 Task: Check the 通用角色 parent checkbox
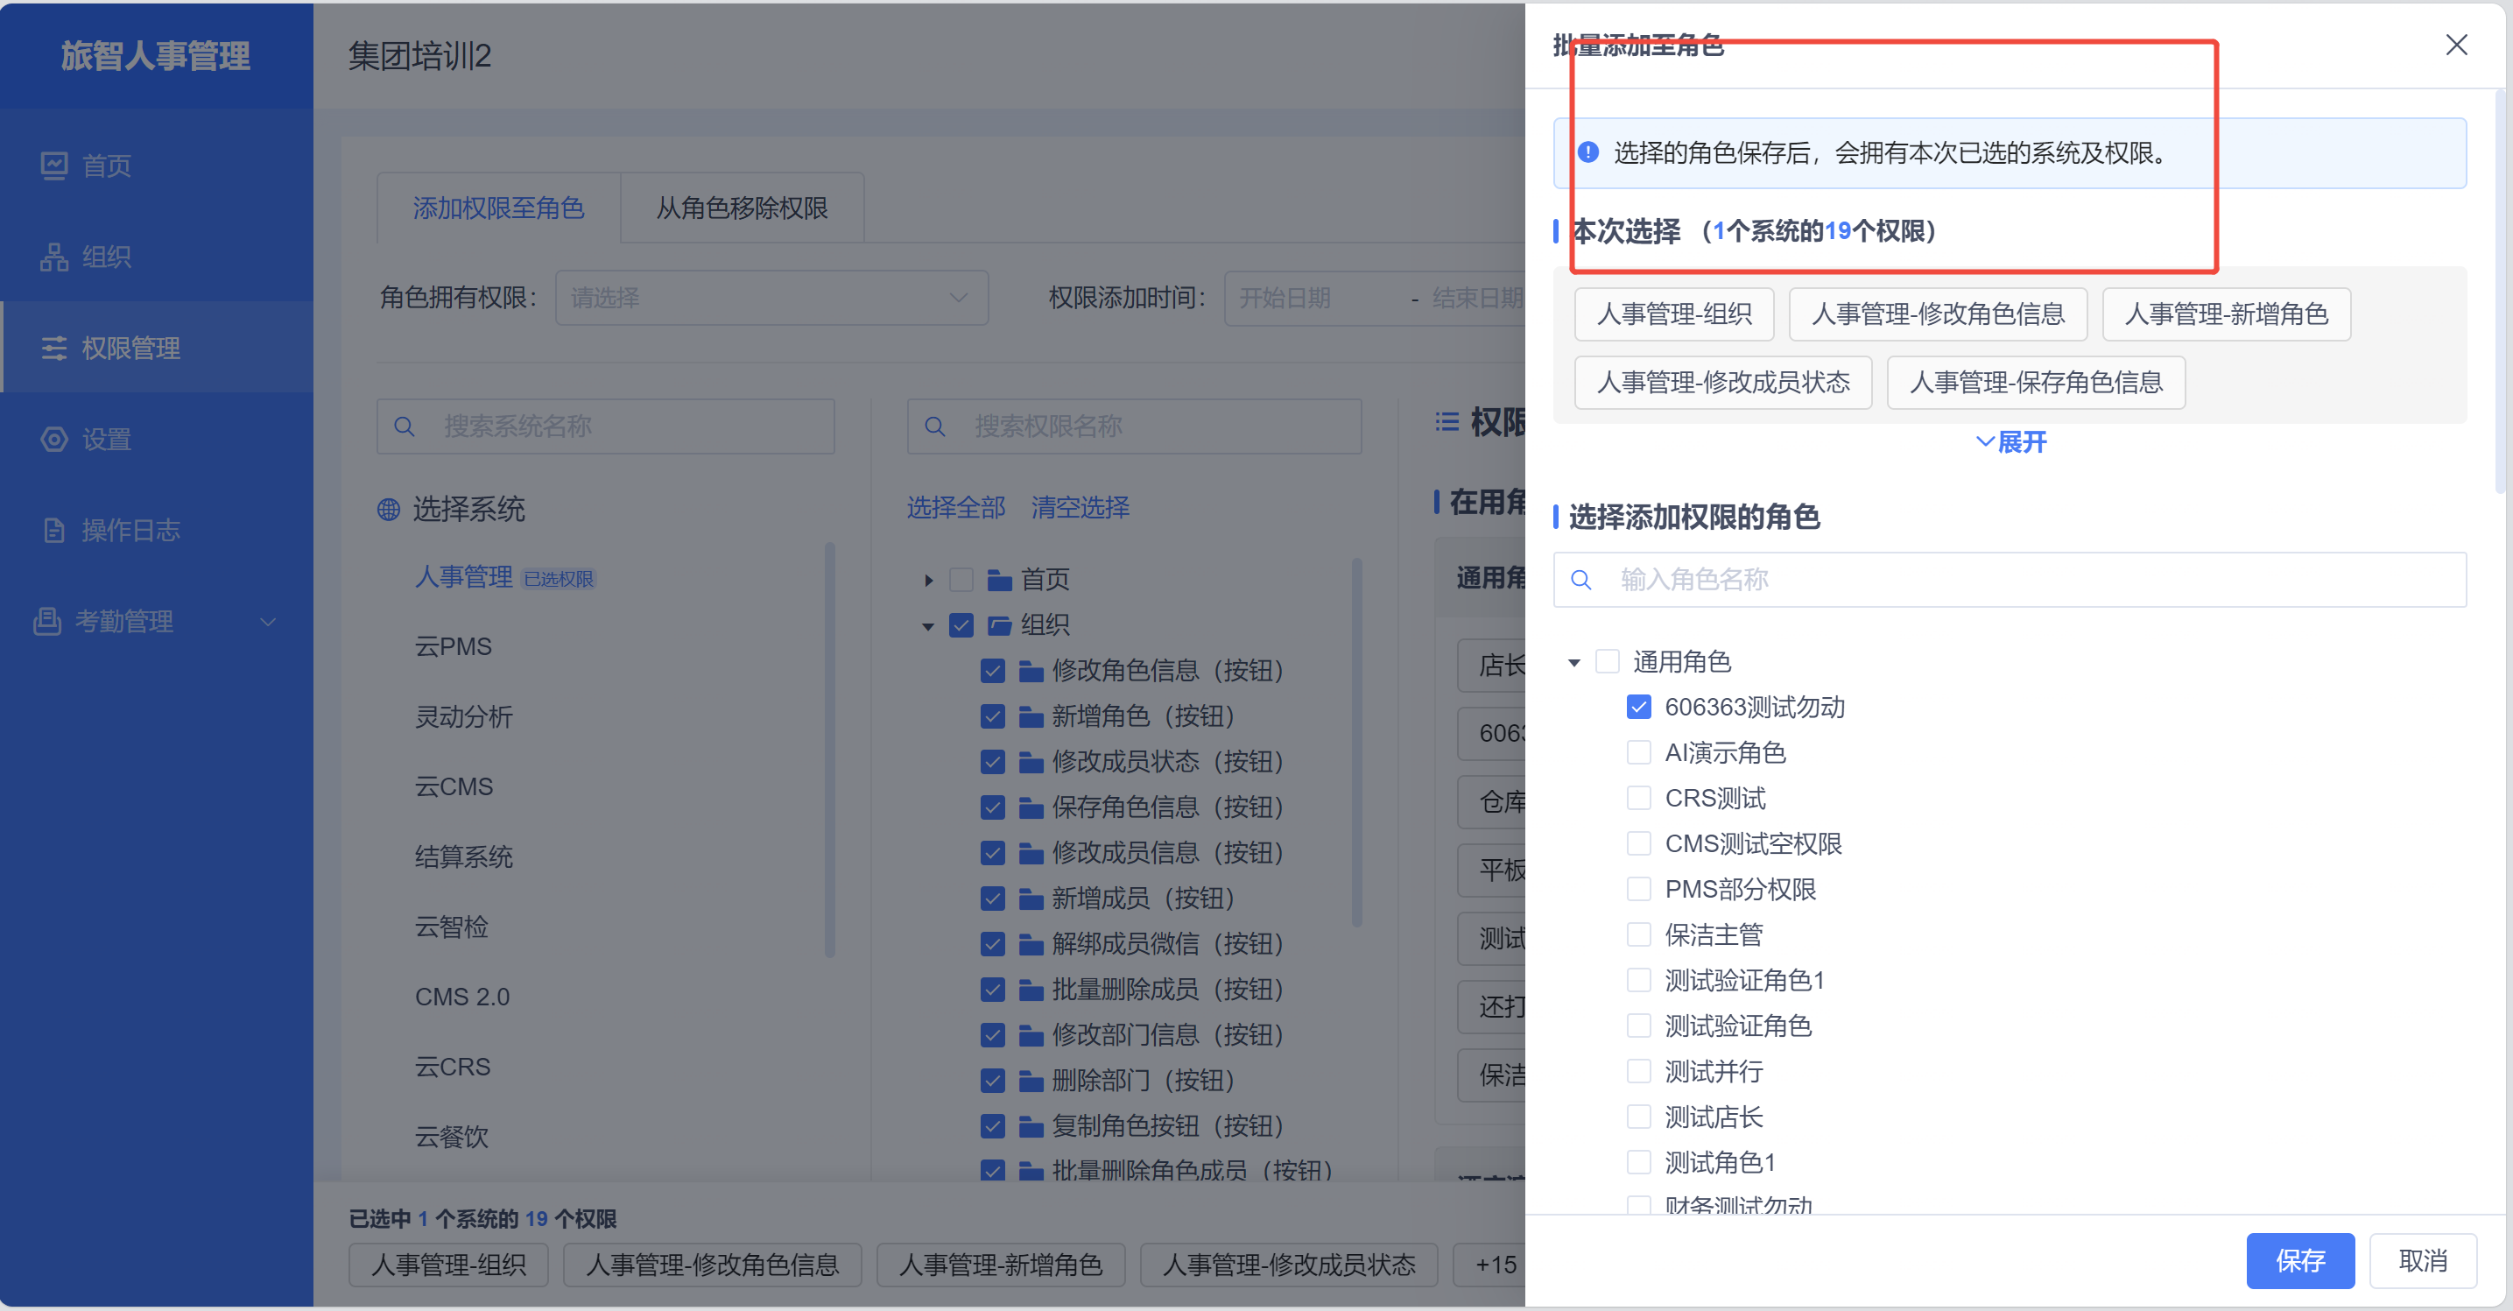1607,661
